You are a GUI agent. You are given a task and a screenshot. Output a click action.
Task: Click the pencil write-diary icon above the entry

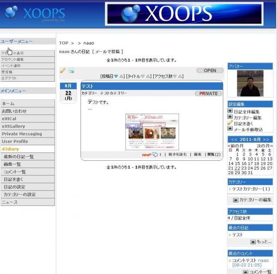point(63,70)
